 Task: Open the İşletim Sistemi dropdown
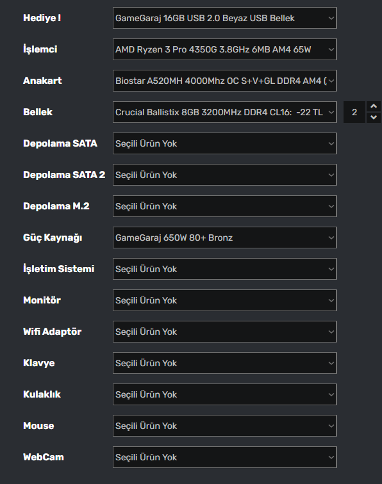click(x=225, y=269)
